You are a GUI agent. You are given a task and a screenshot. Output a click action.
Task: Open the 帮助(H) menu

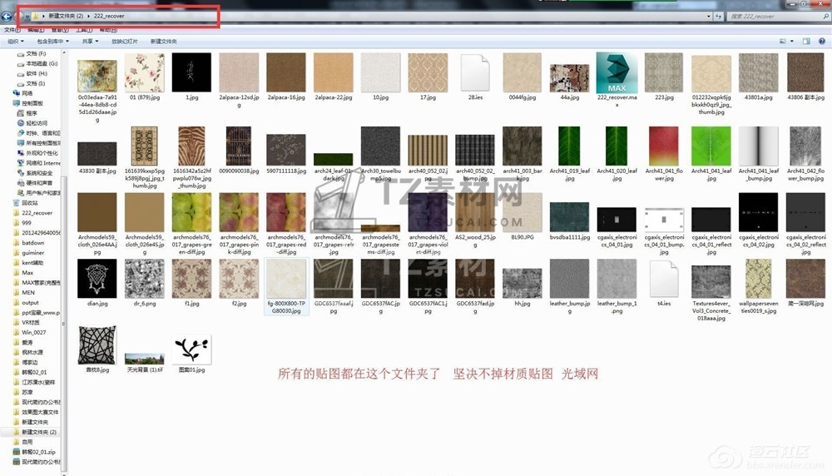[x=108, y=30]
